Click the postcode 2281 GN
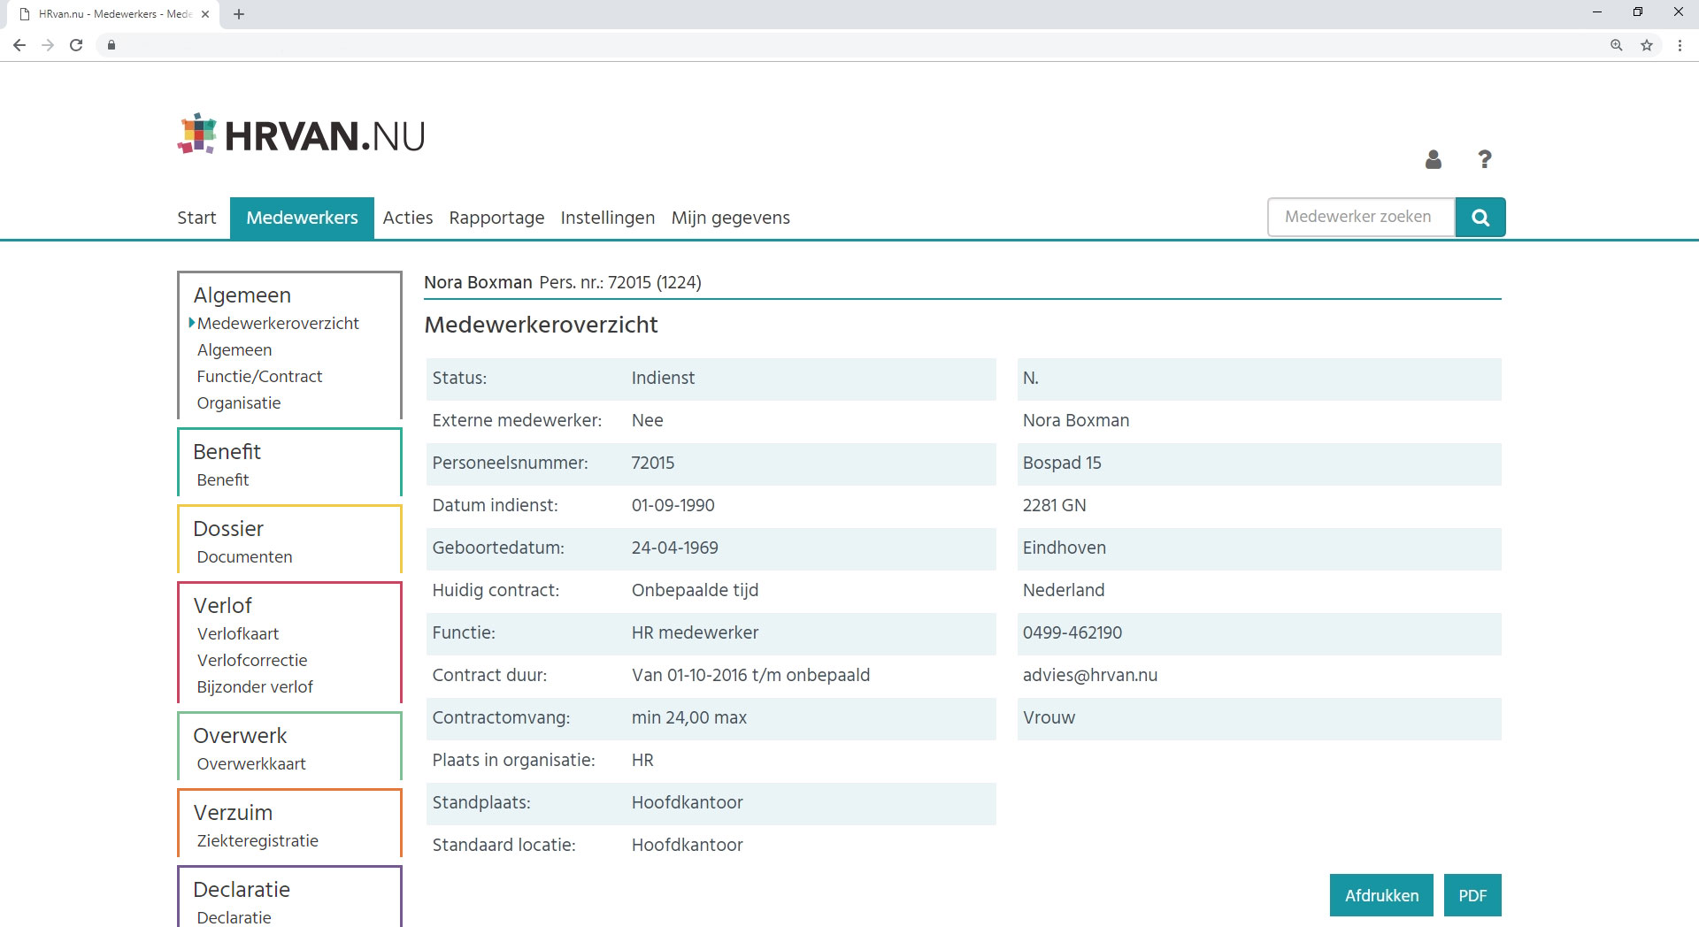Screen dimensions: 1699x927 click(1055, 506)
